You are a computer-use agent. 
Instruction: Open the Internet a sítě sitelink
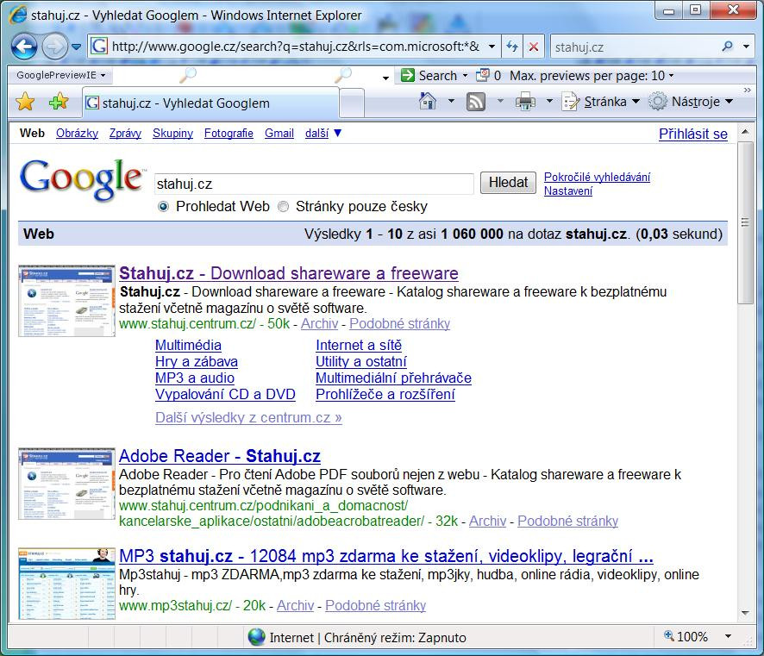tap(359, 346)
